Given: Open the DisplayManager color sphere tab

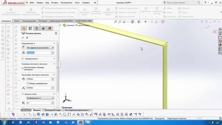Looking at the screenshot, I should [x=50, y=28].
